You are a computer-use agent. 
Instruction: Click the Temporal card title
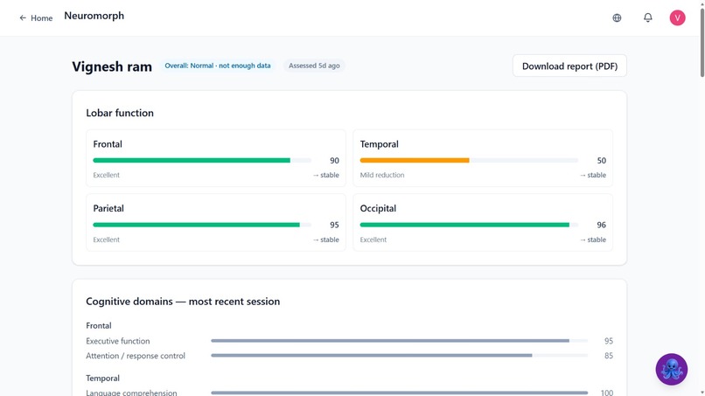379,144
